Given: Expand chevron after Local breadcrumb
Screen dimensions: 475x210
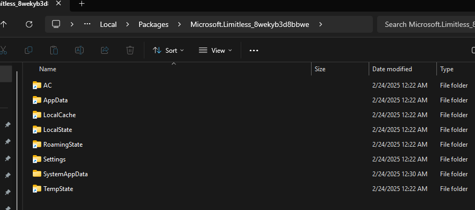Looking at the screenshot, I should click(127, 24).
